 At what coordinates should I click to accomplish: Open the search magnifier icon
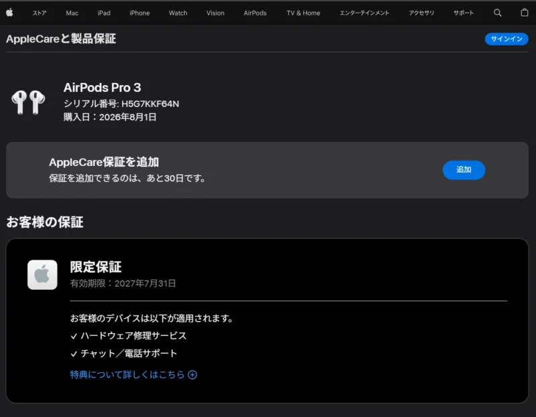pyautogui.click(x=497, y=13)
